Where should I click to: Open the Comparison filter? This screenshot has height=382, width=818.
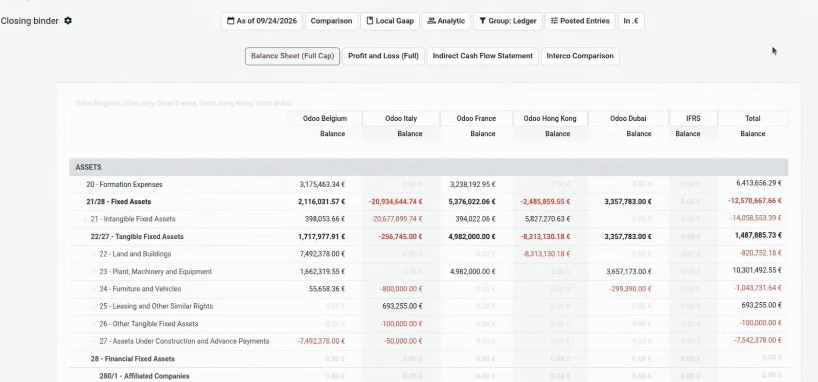(331, 21)
